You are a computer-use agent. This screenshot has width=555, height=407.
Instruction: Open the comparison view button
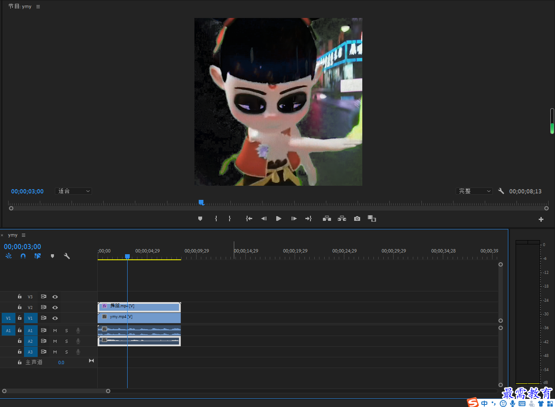[x=372, y=219]
